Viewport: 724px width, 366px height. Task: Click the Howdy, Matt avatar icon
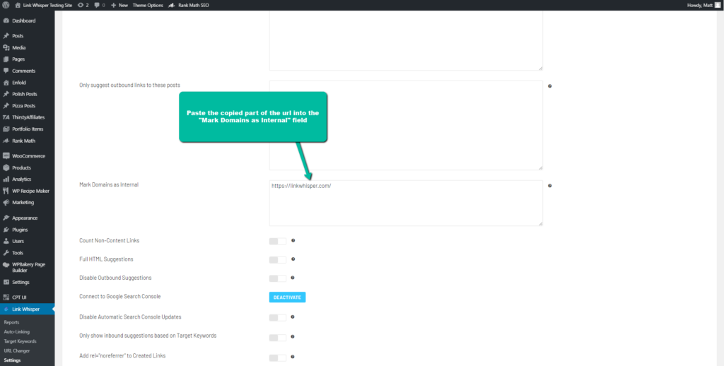(x=718, y=5)
